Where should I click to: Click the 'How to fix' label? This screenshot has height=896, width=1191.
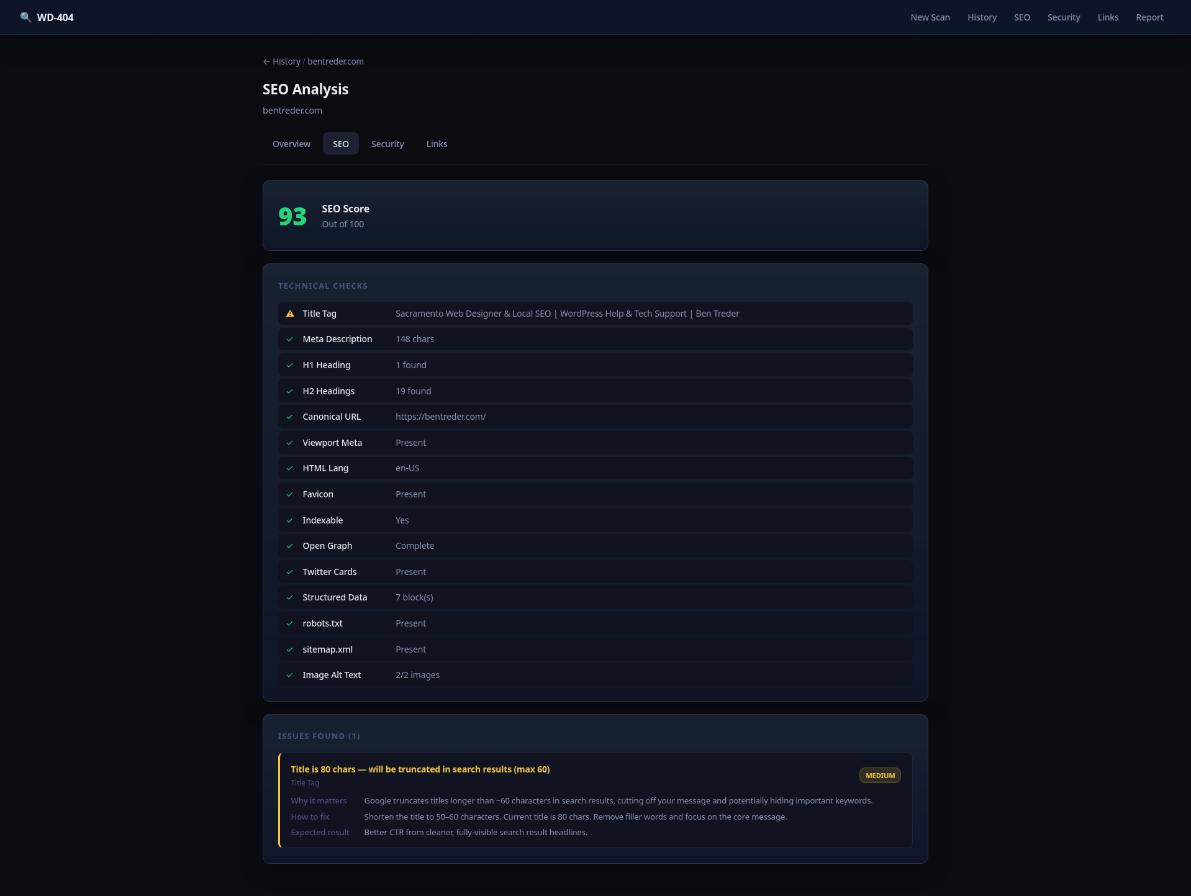[x=310, y=817]
